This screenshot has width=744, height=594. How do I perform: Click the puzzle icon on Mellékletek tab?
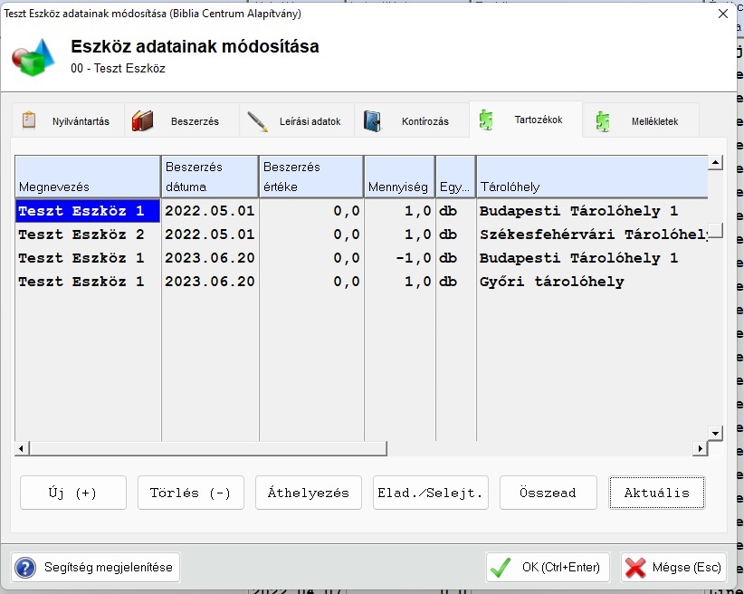coord(602,121)
